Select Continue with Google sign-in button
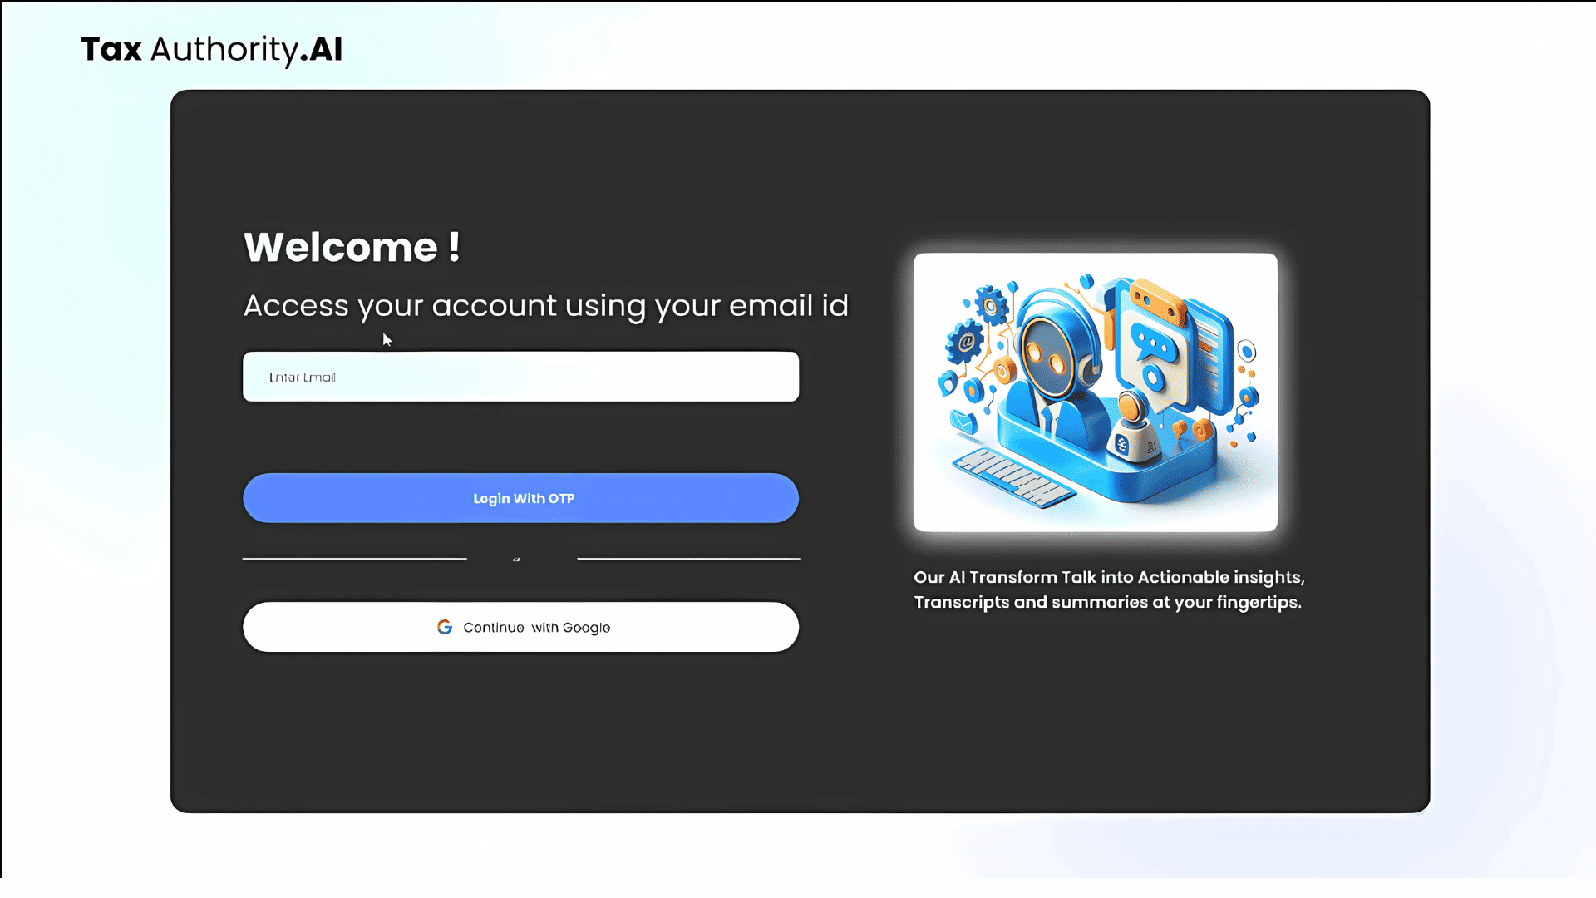This screenshot has width=1596, height=898. (x=520, y=627)
